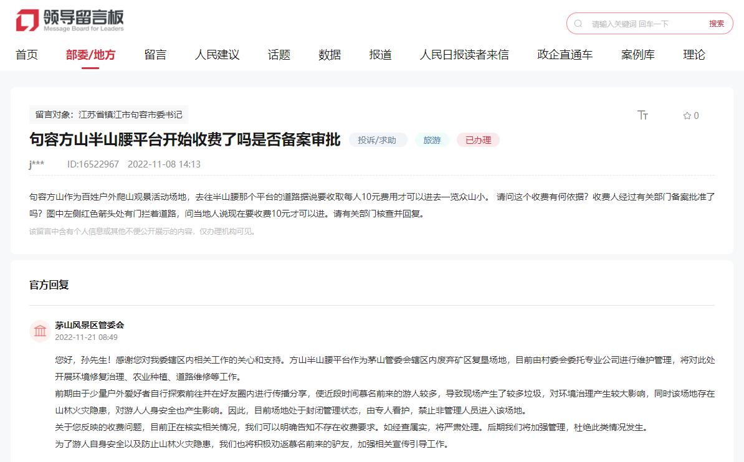The height and width of the screenshot is (462, 744).
Task: Click the building icon beside 茅山风景区管委会
Action: [x=40, y=331]
